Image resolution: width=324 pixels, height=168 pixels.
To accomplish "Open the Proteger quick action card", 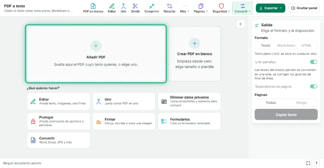I will (x=59, y=121).
